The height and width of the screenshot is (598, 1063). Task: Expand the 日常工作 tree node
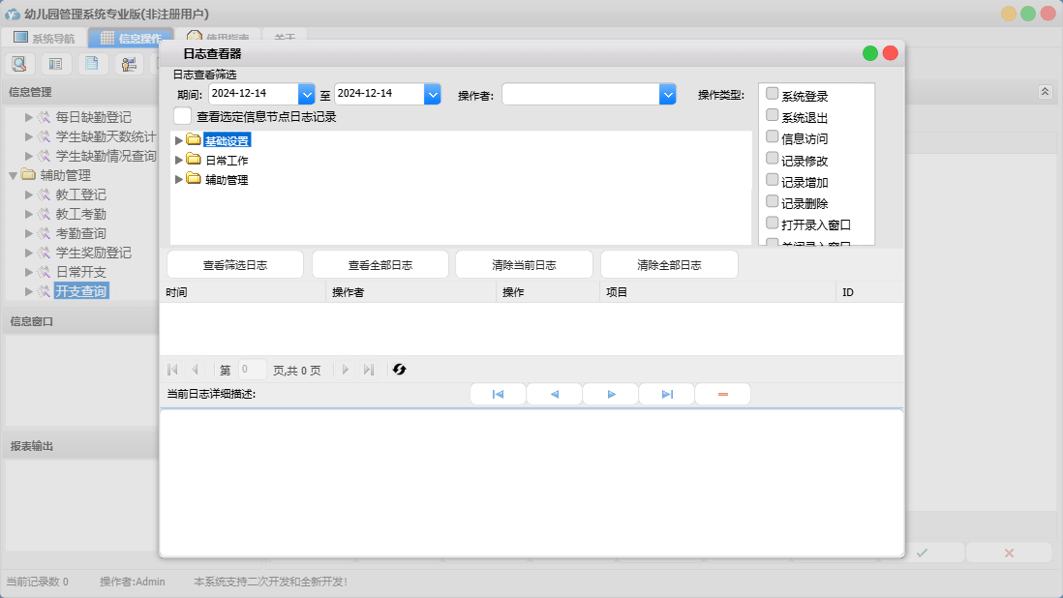178,160
